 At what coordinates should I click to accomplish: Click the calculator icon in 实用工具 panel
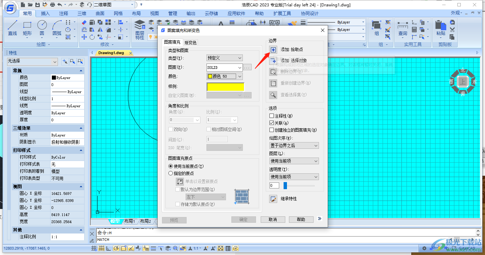click(414, 30)
